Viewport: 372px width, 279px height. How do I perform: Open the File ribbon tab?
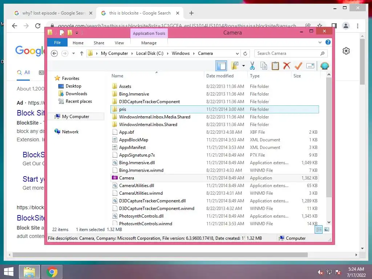pyautogui.click(x=57, y=43)
